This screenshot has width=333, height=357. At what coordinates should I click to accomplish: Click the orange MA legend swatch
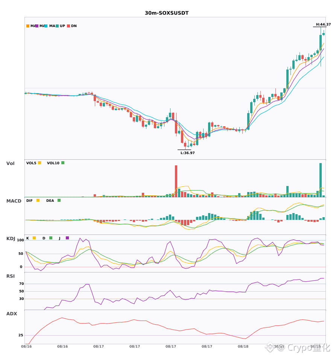pyautogui.click(x=28, y=26)
